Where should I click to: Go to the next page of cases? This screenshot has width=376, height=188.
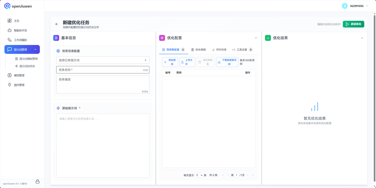tap(248, 175)
